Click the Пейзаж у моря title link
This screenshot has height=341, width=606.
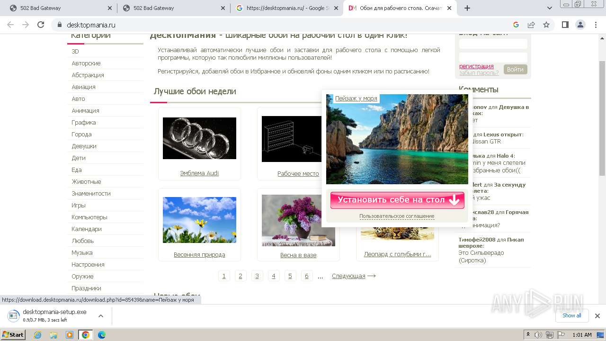[x=356, y=99]
